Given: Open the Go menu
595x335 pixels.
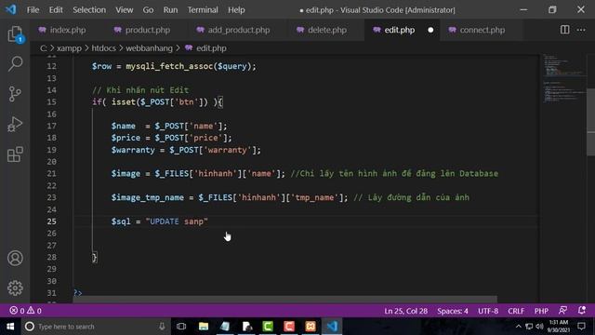Looking at the screenshot, I should [x=148, y=10].
